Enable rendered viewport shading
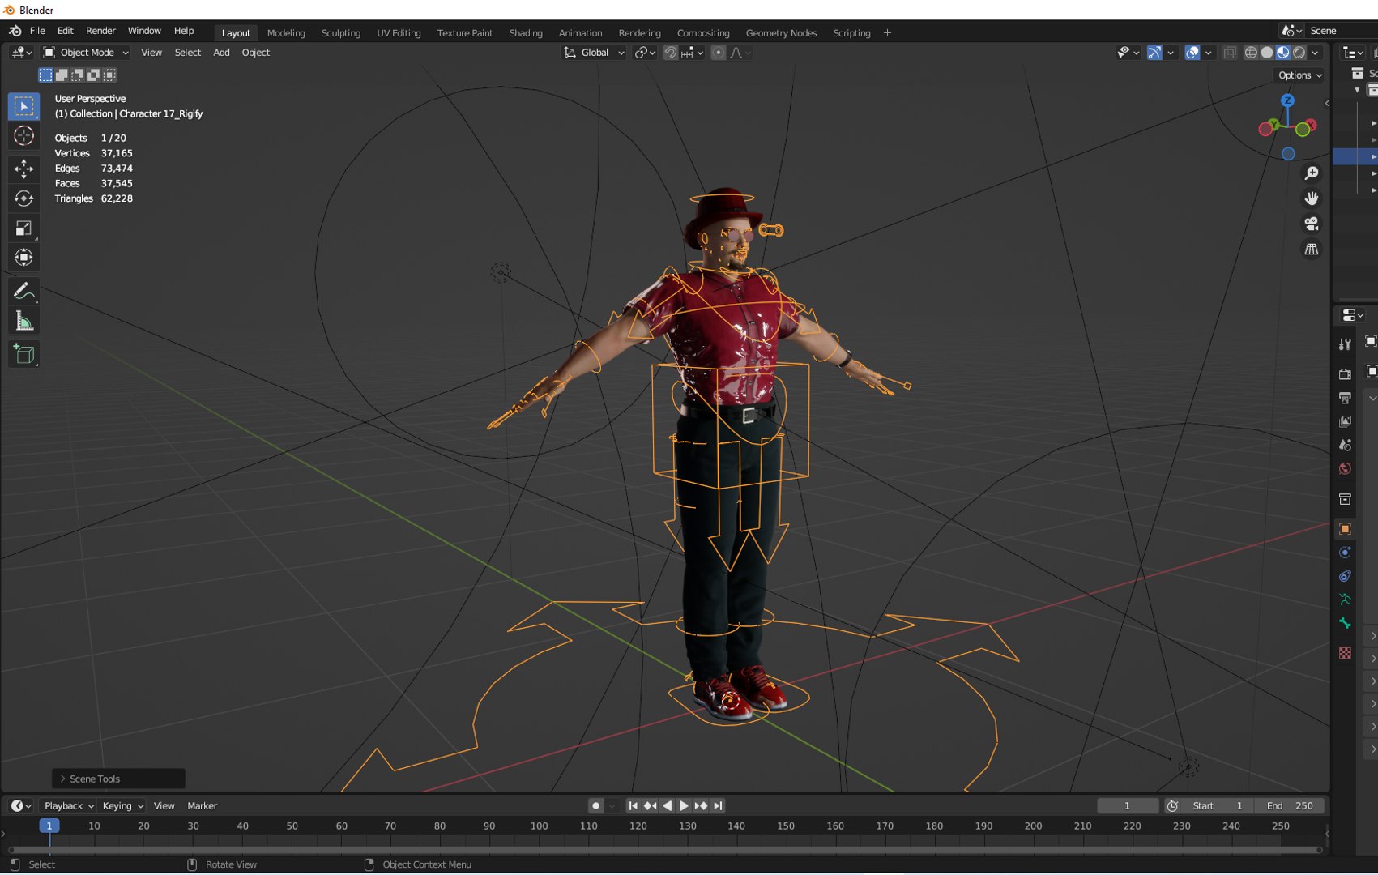 1299,53
